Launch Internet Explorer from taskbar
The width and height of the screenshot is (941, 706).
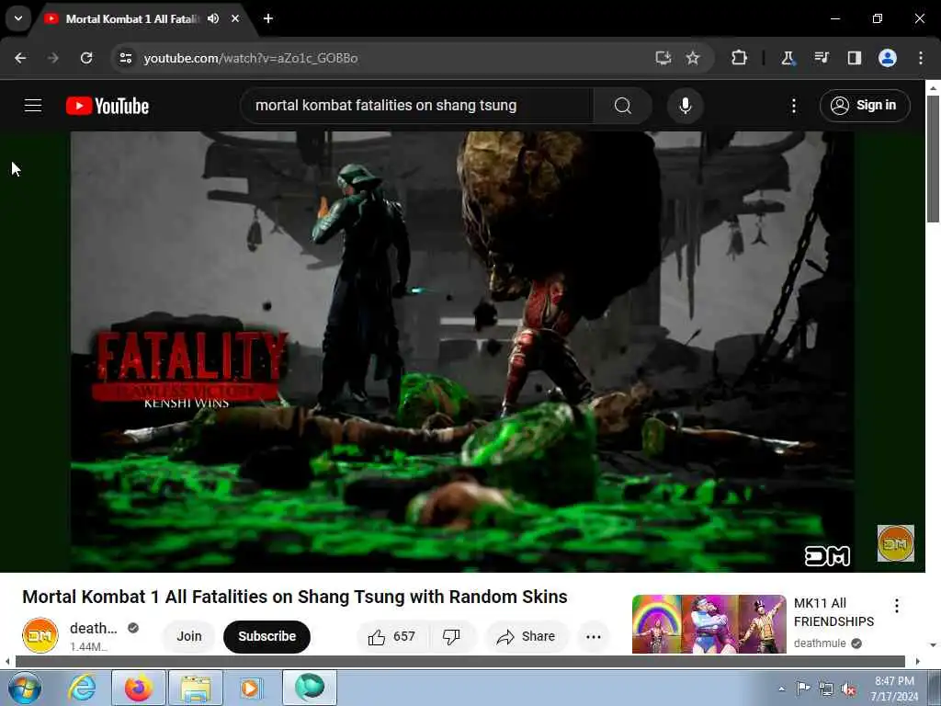82,688
